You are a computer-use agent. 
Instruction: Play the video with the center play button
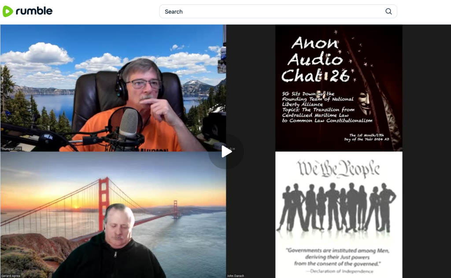[x=226, y=152]
